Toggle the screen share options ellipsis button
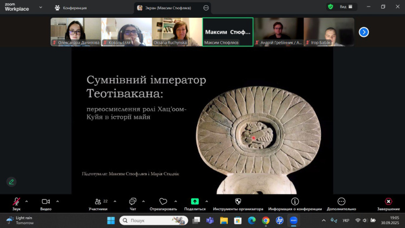Image resolution: width=405 pixels, height=228 pixels. (206, 8)
